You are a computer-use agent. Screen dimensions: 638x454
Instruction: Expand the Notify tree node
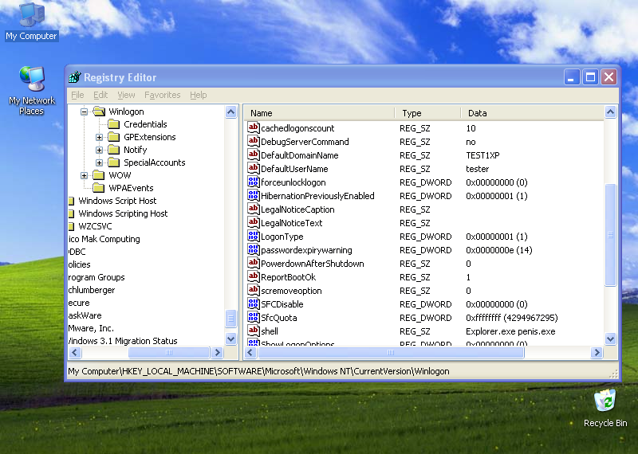(99, 150)
